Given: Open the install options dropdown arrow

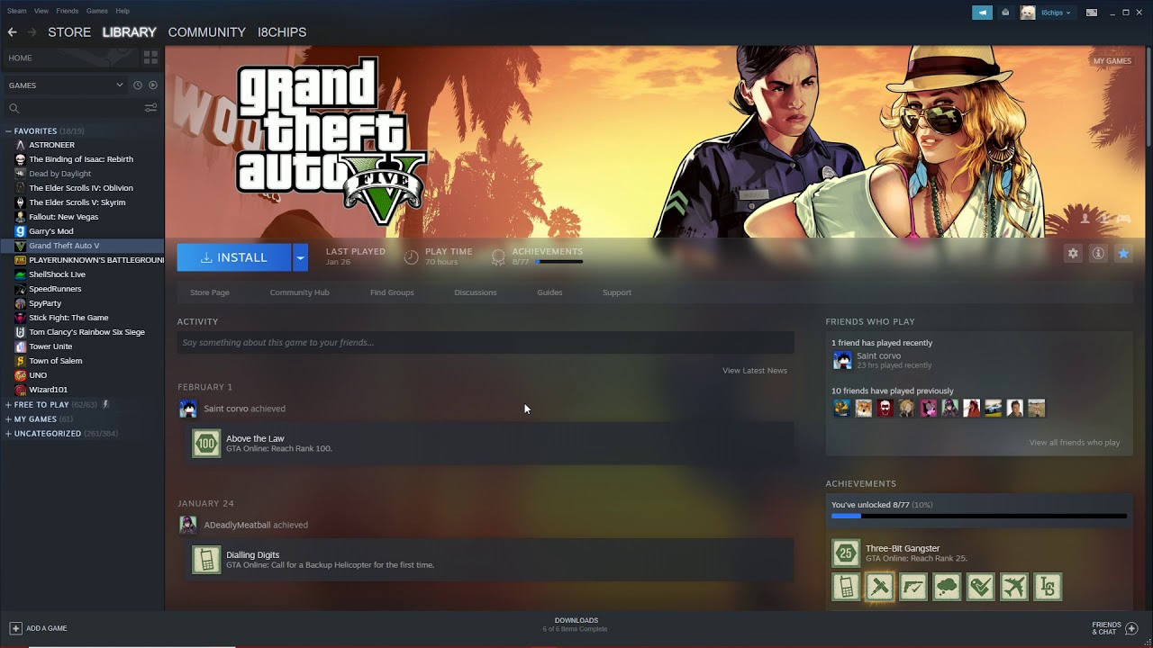Looking at the screenshot, I should [x=300, y=257].
